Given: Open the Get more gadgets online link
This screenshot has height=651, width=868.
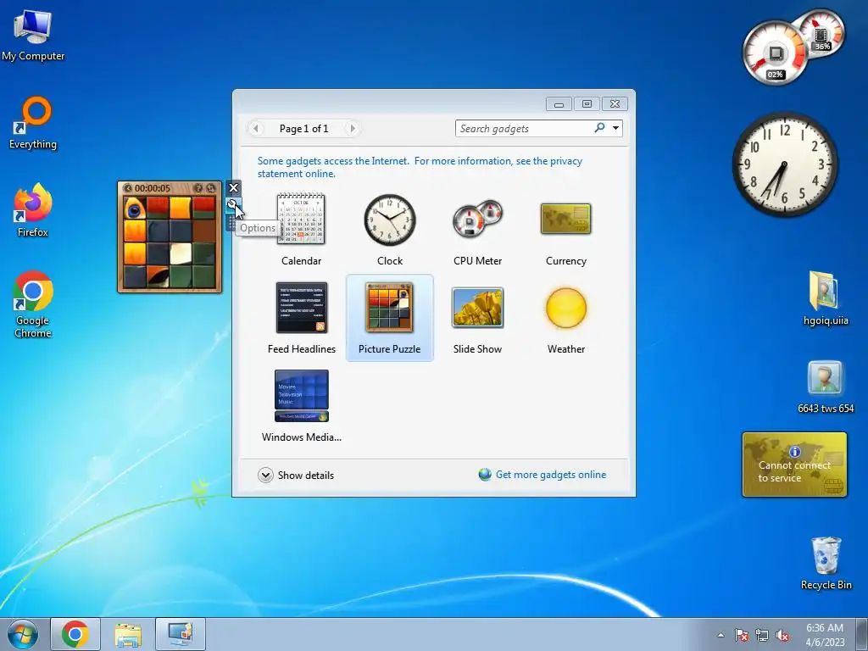Looking at the screenshot, I should pos(551,475).
